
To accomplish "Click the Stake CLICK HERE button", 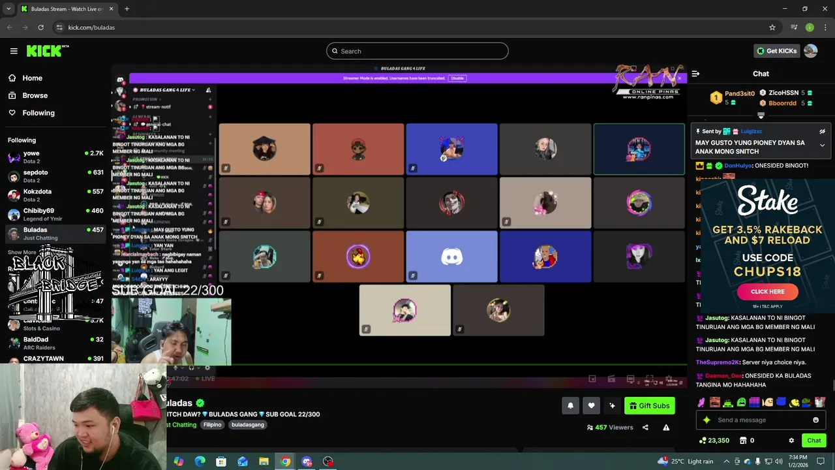I will 767,292.
